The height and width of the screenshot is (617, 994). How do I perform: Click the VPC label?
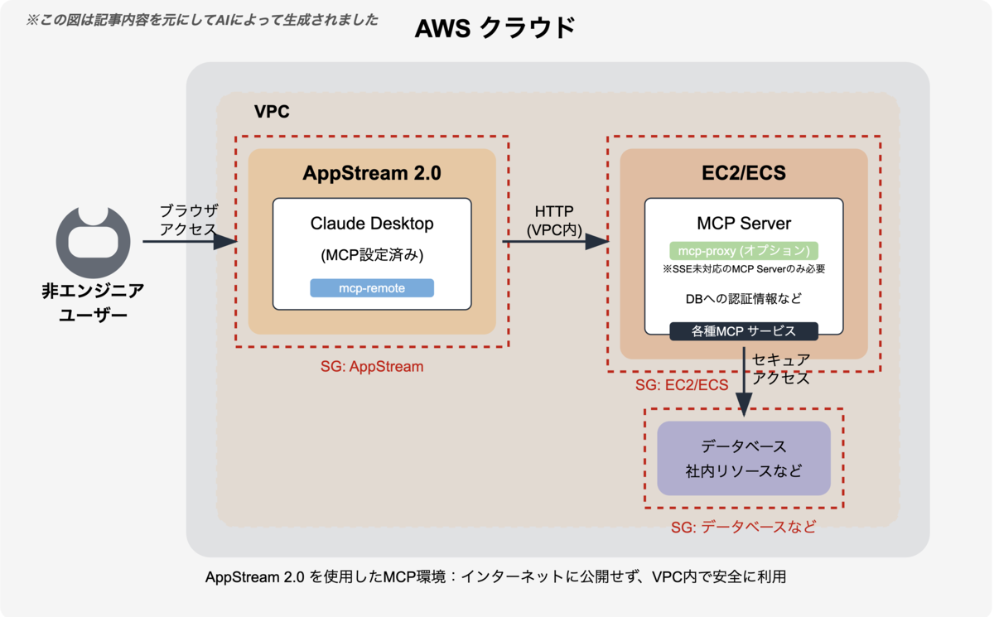tap(272, 111)
